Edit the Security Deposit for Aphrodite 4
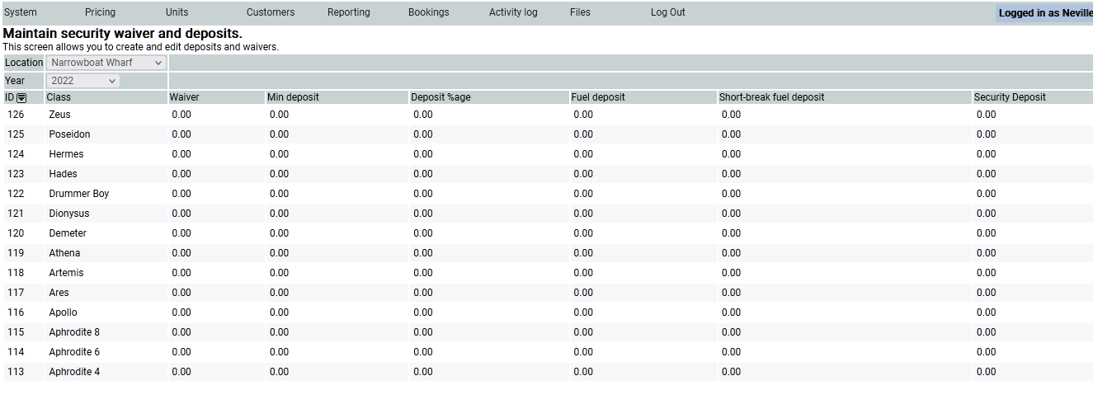The image size is (1093, 404). pos(986,372)
